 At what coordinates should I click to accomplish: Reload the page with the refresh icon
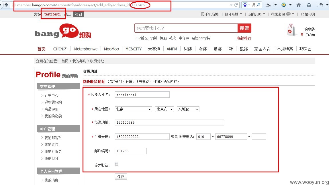coord(236,5)
